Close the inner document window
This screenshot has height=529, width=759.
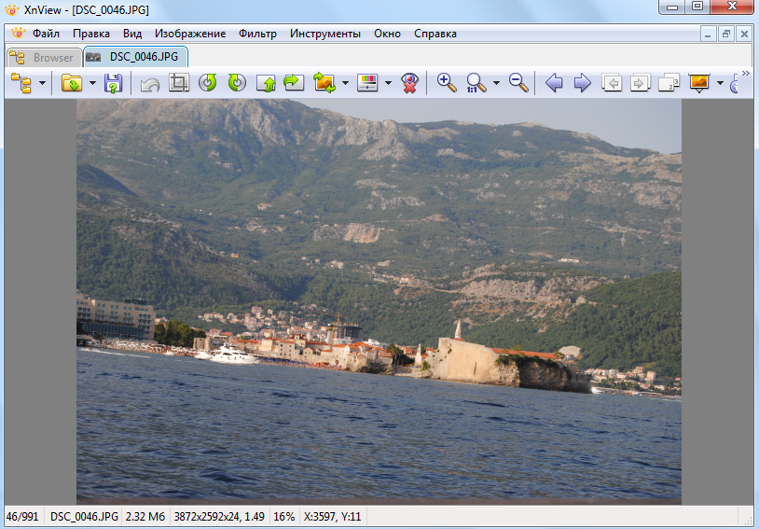tap(744, 35)
